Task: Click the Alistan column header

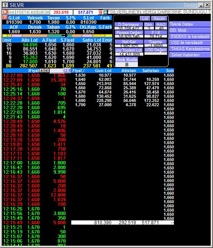Action: pyautogui.click(x=129, y=71)
